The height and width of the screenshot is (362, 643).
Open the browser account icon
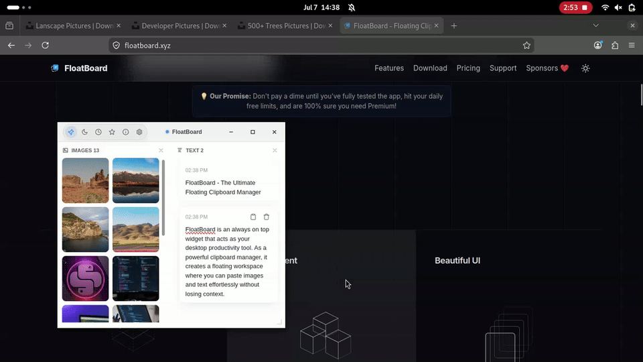[x=598, y=46]
